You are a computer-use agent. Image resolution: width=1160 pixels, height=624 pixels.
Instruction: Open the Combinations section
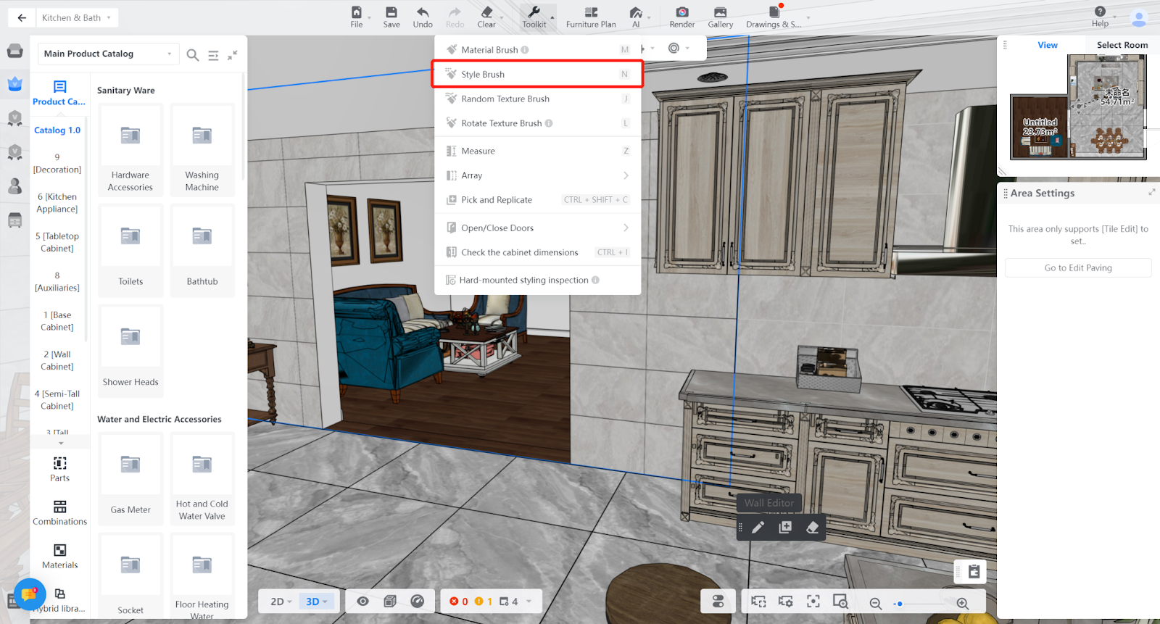coord(60,512)
